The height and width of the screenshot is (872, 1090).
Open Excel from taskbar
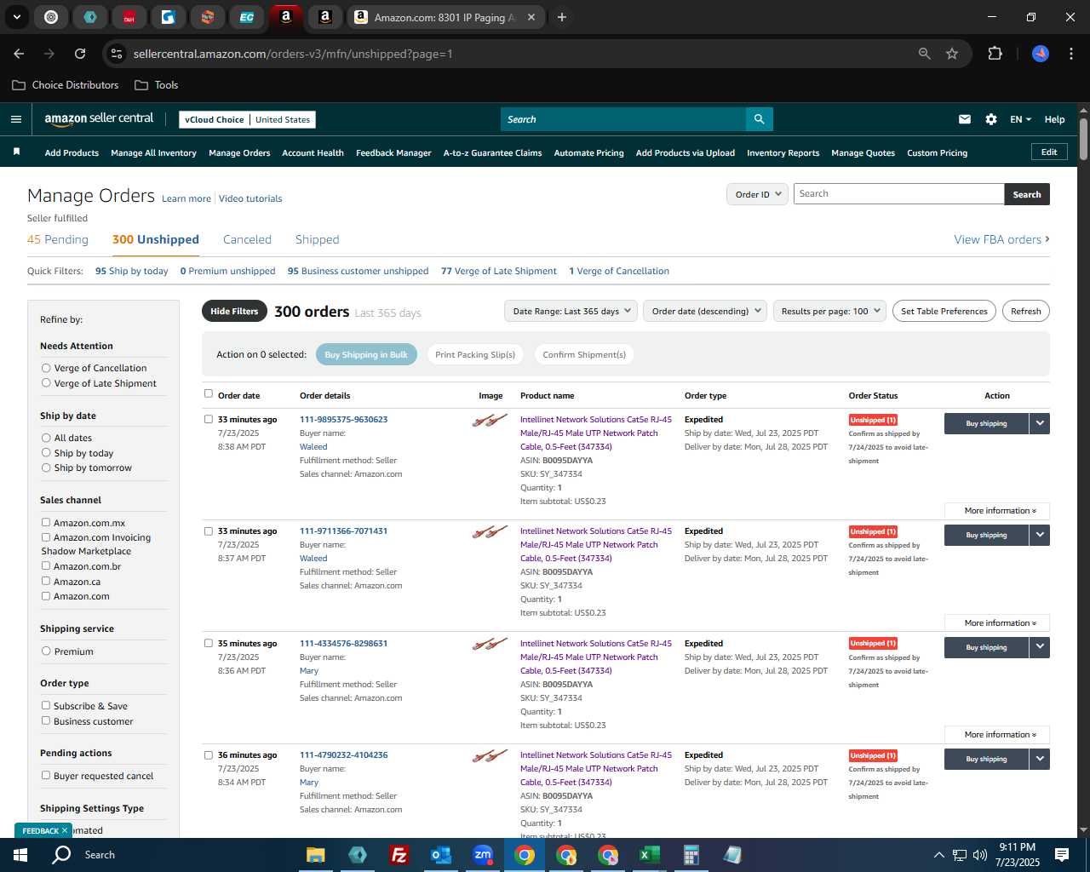(649, 855)
